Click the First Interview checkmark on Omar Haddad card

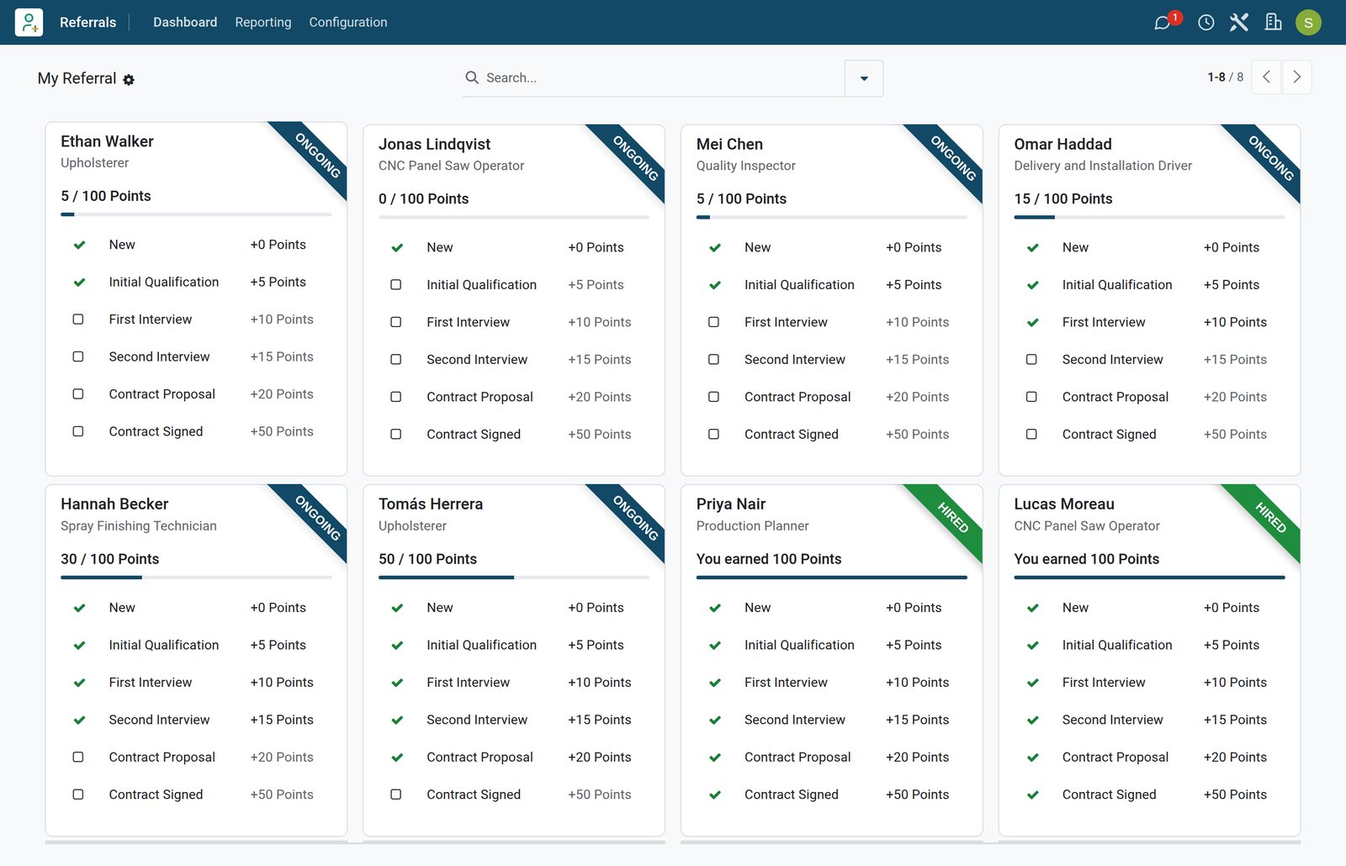1033,322
